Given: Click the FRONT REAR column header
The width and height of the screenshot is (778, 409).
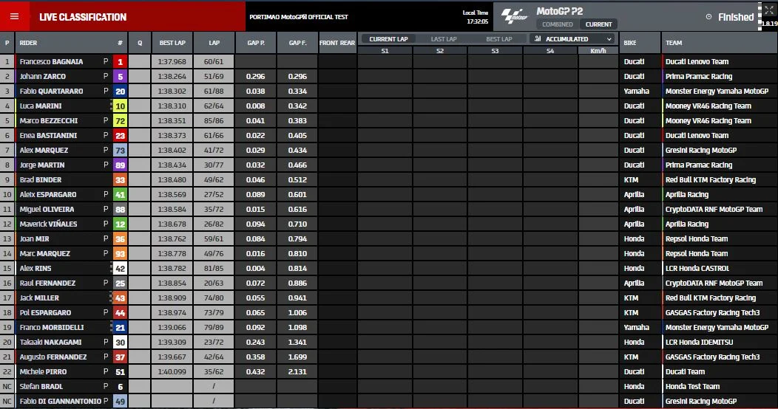Looking at the screenshot, I should [x=337, y=43].
